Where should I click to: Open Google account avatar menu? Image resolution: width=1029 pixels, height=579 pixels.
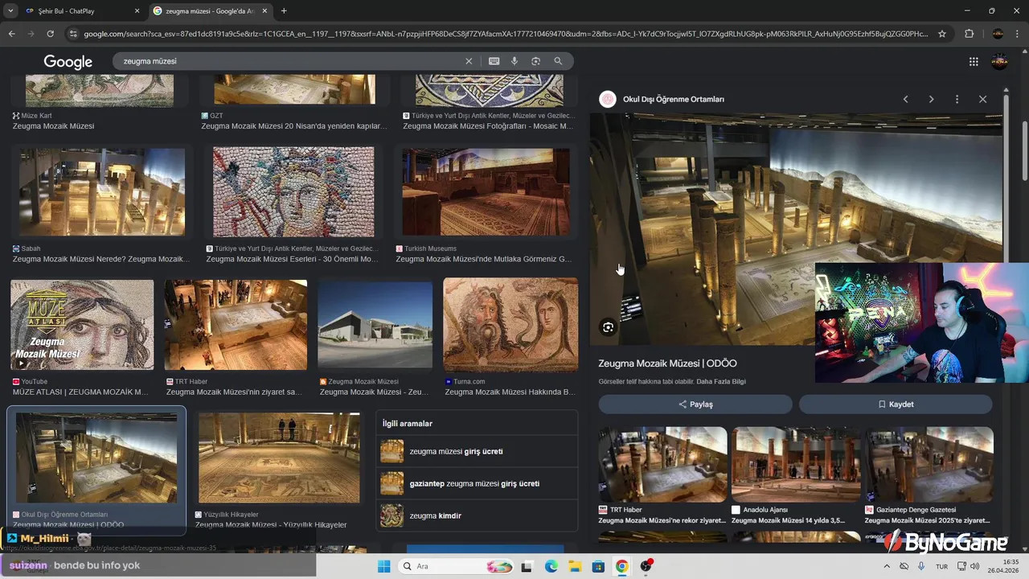[x=999, y=62]
